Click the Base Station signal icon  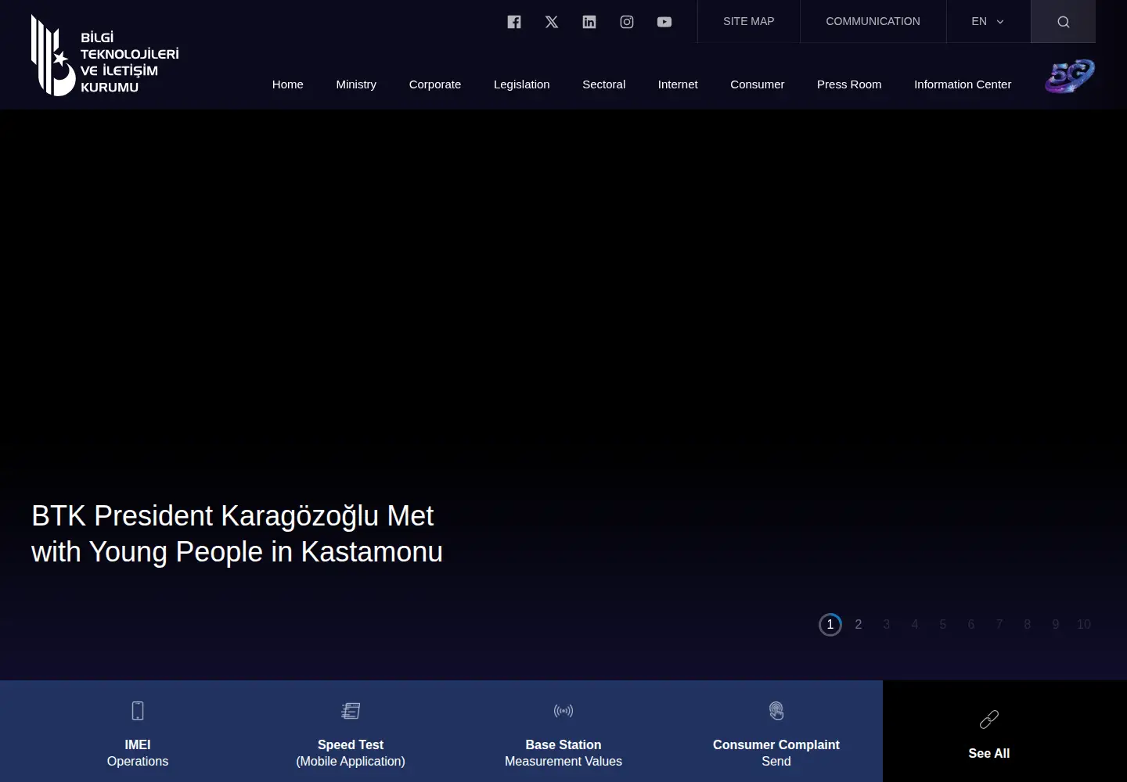coord(563,711)
